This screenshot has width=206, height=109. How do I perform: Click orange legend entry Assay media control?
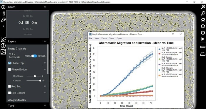coord(170,75)
